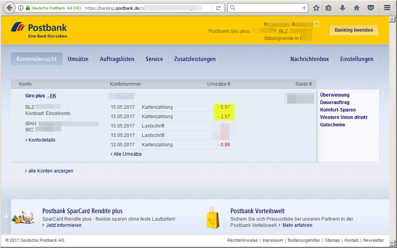Click the piggy bank SparCard image
This screenshot has height=248, width=397.
coord(23,217)
